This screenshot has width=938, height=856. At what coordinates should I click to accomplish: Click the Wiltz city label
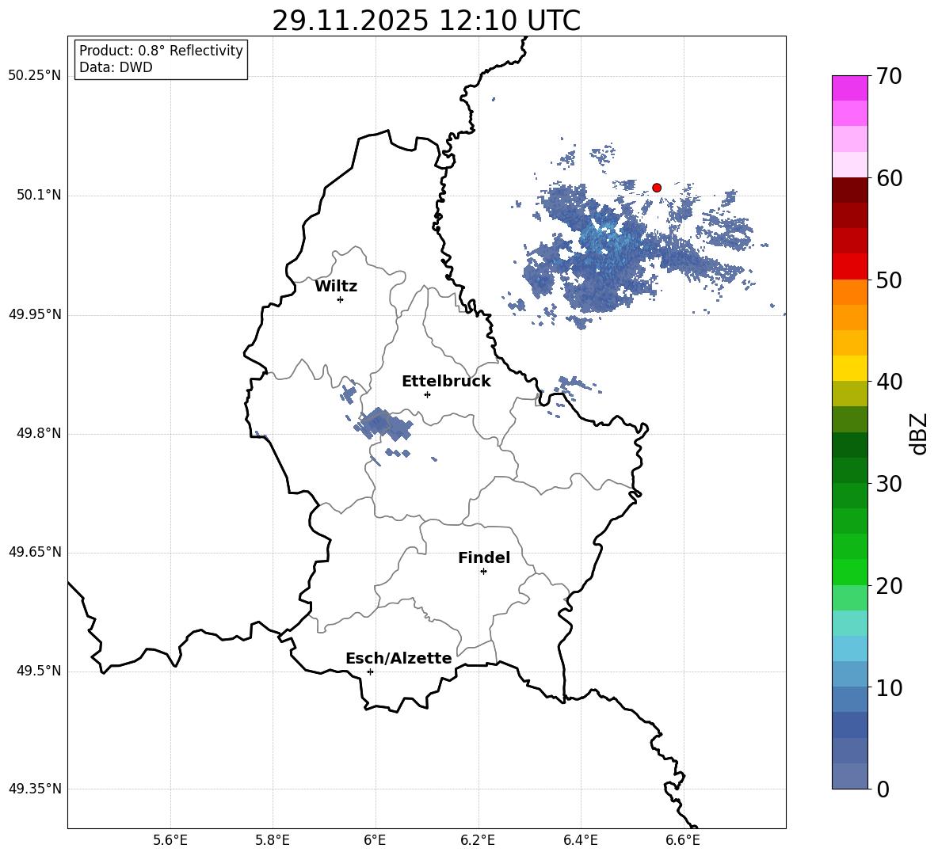[336, 287]
